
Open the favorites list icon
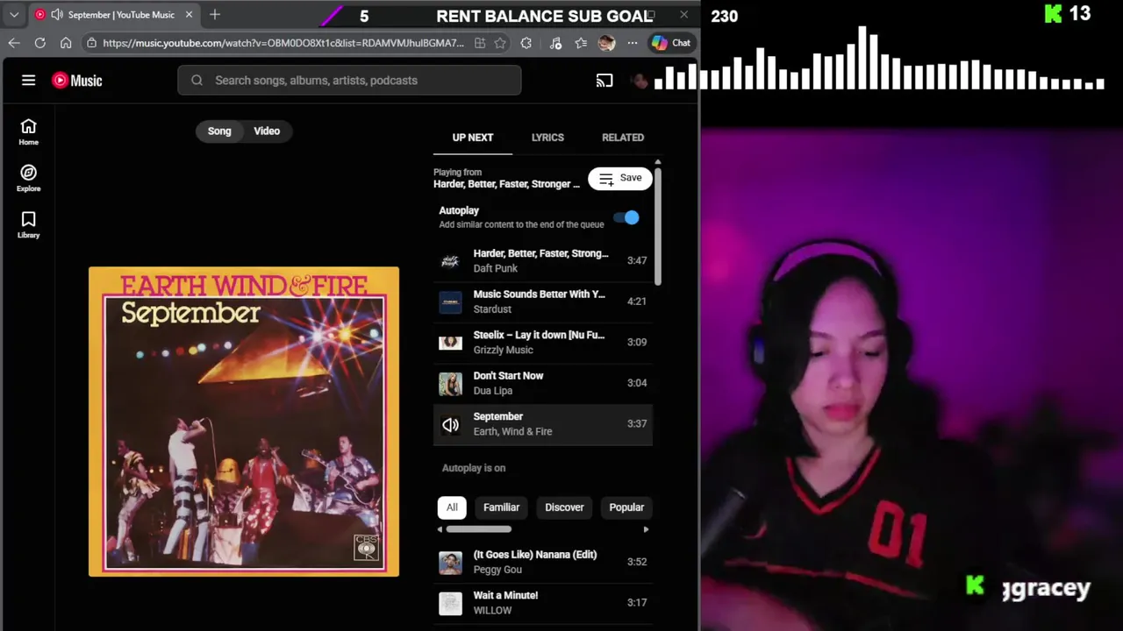click(581, 43)
